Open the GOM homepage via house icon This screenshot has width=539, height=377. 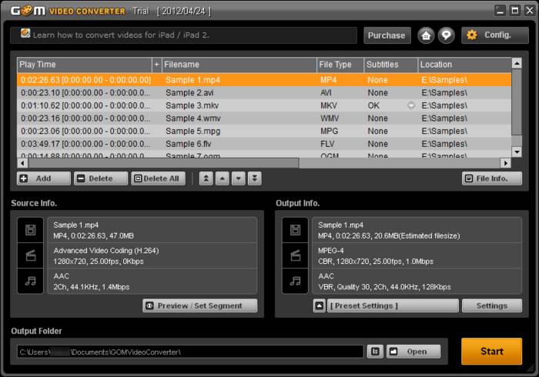pyautogui.click(x=426, y=35)
